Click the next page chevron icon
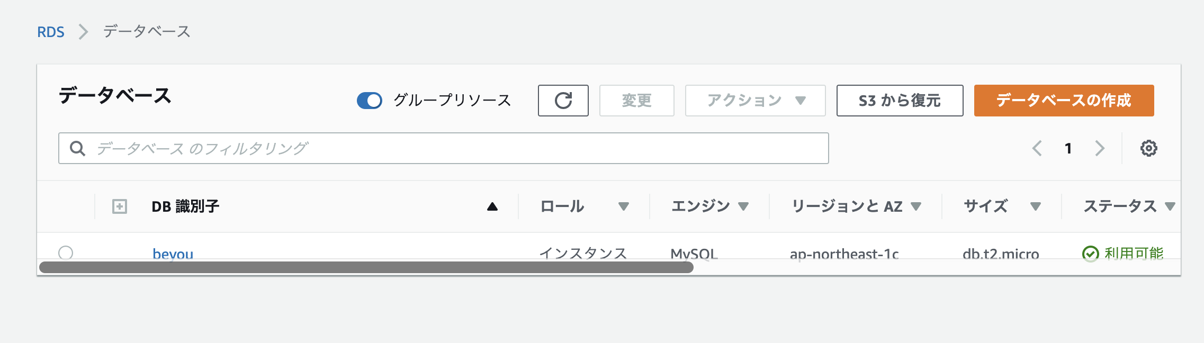The height and width of the screenshot is (343, 1204). [x=1100, y=149]
